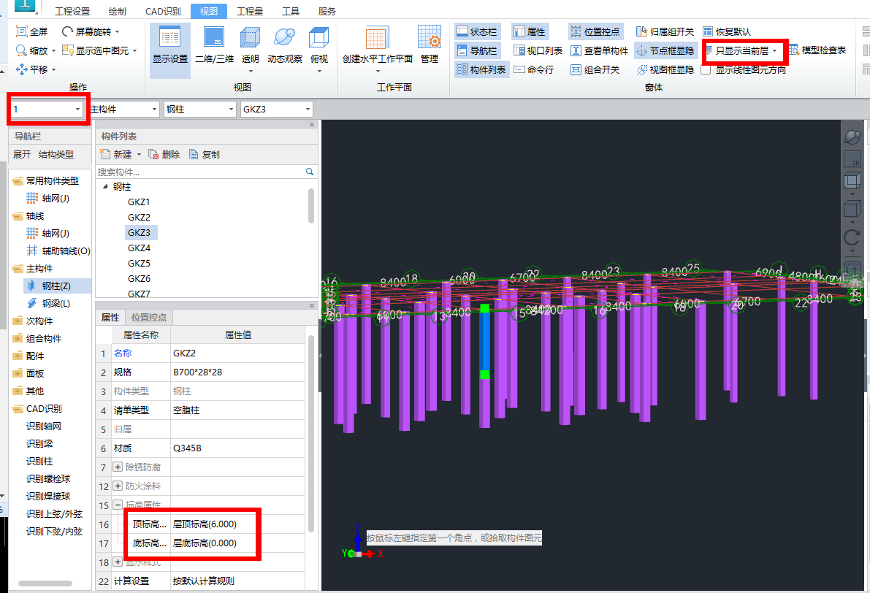Image resolution: width=870 pixels, height=593 pixels.
Task: Open the CAD识别 ribbon tab
Action: [x=163, y=11]
